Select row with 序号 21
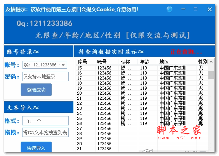Screen dimensions: 219x156 coord(142,98)
